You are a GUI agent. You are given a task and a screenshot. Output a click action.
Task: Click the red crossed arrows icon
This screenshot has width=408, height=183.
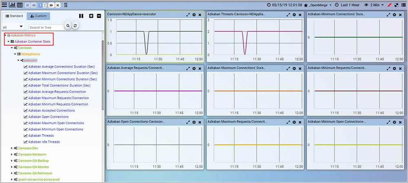point(390,5)
